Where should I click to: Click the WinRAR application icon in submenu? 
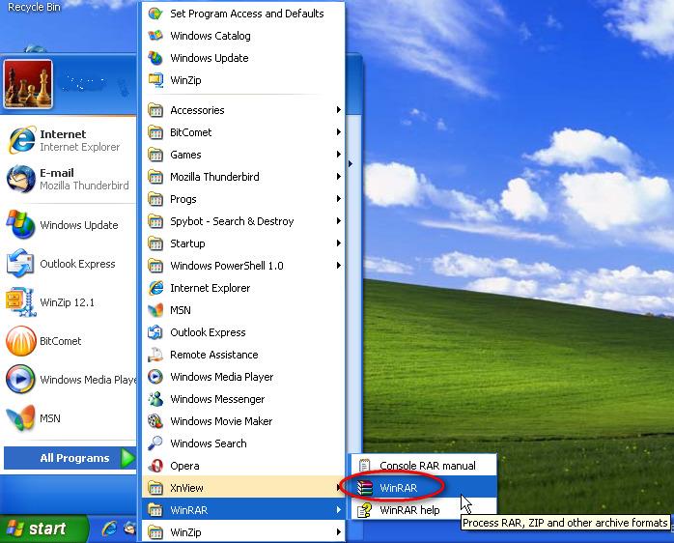tap(364, 488)
